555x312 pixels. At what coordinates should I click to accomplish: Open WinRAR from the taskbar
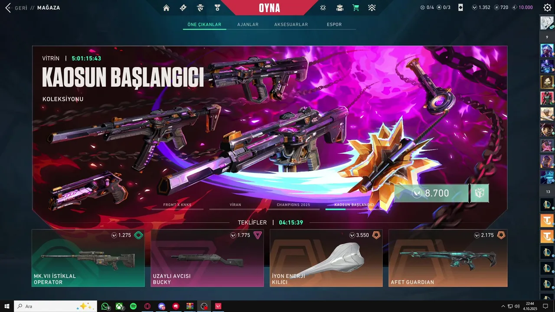click(190, 306)
